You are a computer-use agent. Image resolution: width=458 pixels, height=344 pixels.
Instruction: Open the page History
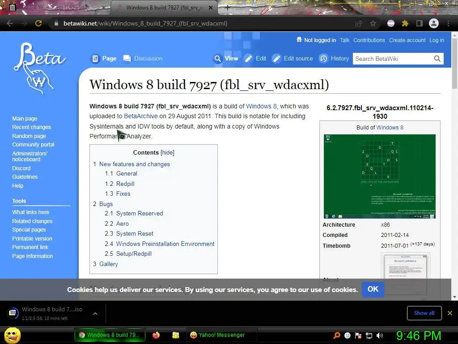pos(334,59)
